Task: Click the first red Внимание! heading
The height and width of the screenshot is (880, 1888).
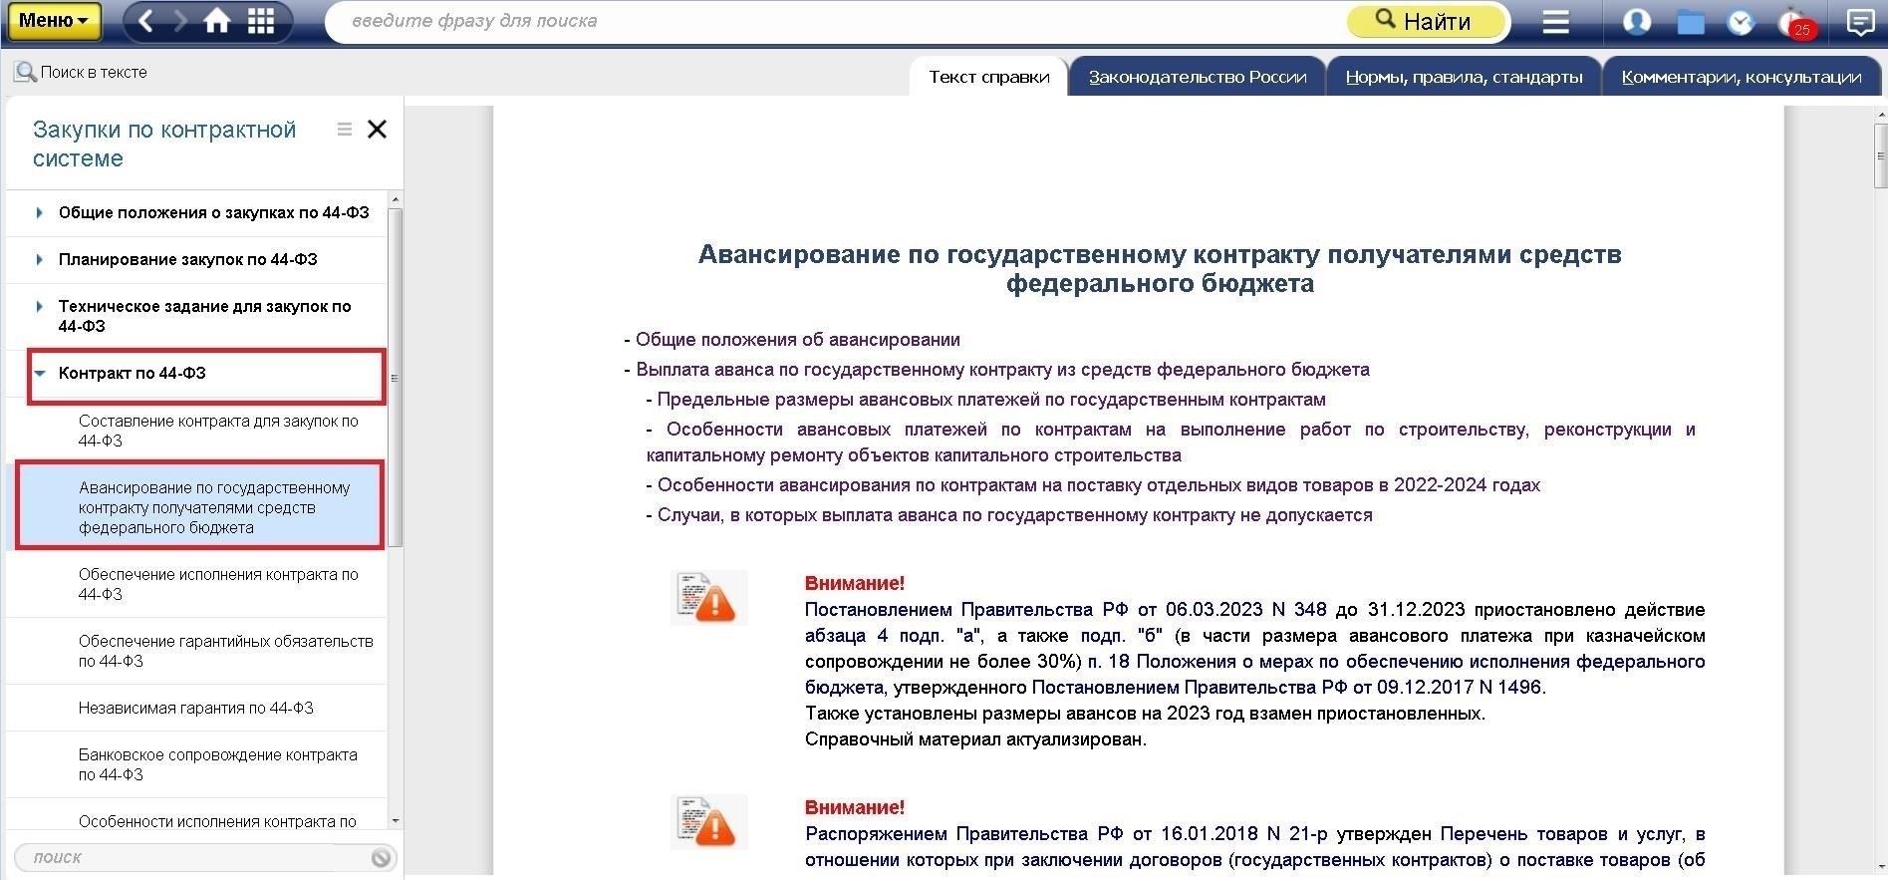Action: pos(855,584)
